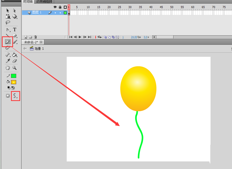Screen dimensions: 232x169
Task: Select the Text tool
Action: tap(14, 30)
